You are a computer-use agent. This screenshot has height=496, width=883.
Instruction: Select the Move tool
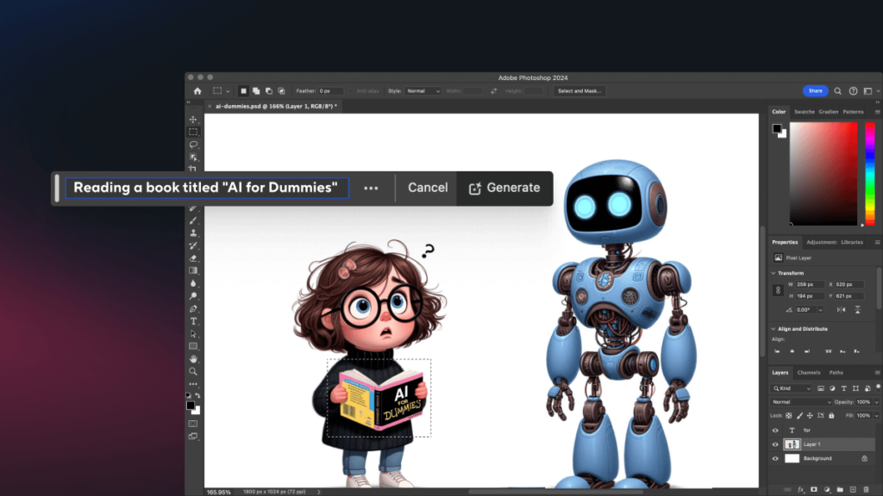[x=193, y=119]
